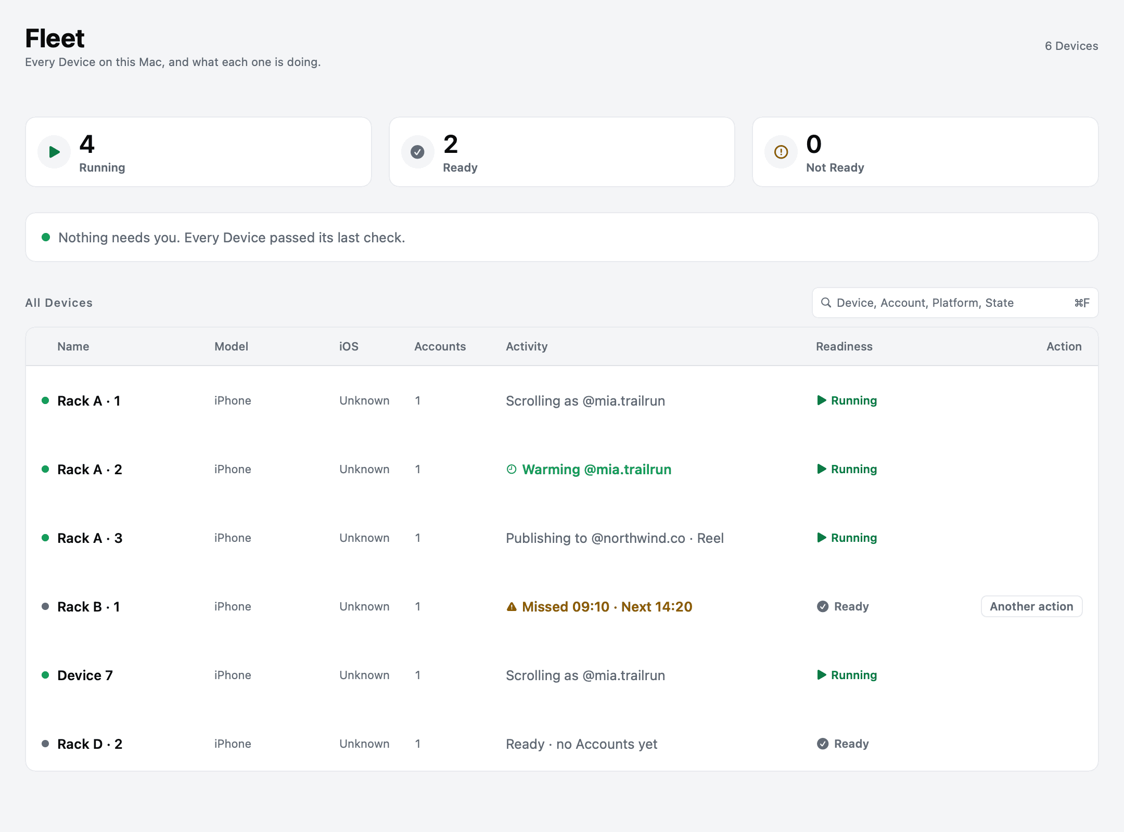The width and height of the screenshot is (1124, 832).
Task: Select the Rack A · 2 device name
Action: 90,469
